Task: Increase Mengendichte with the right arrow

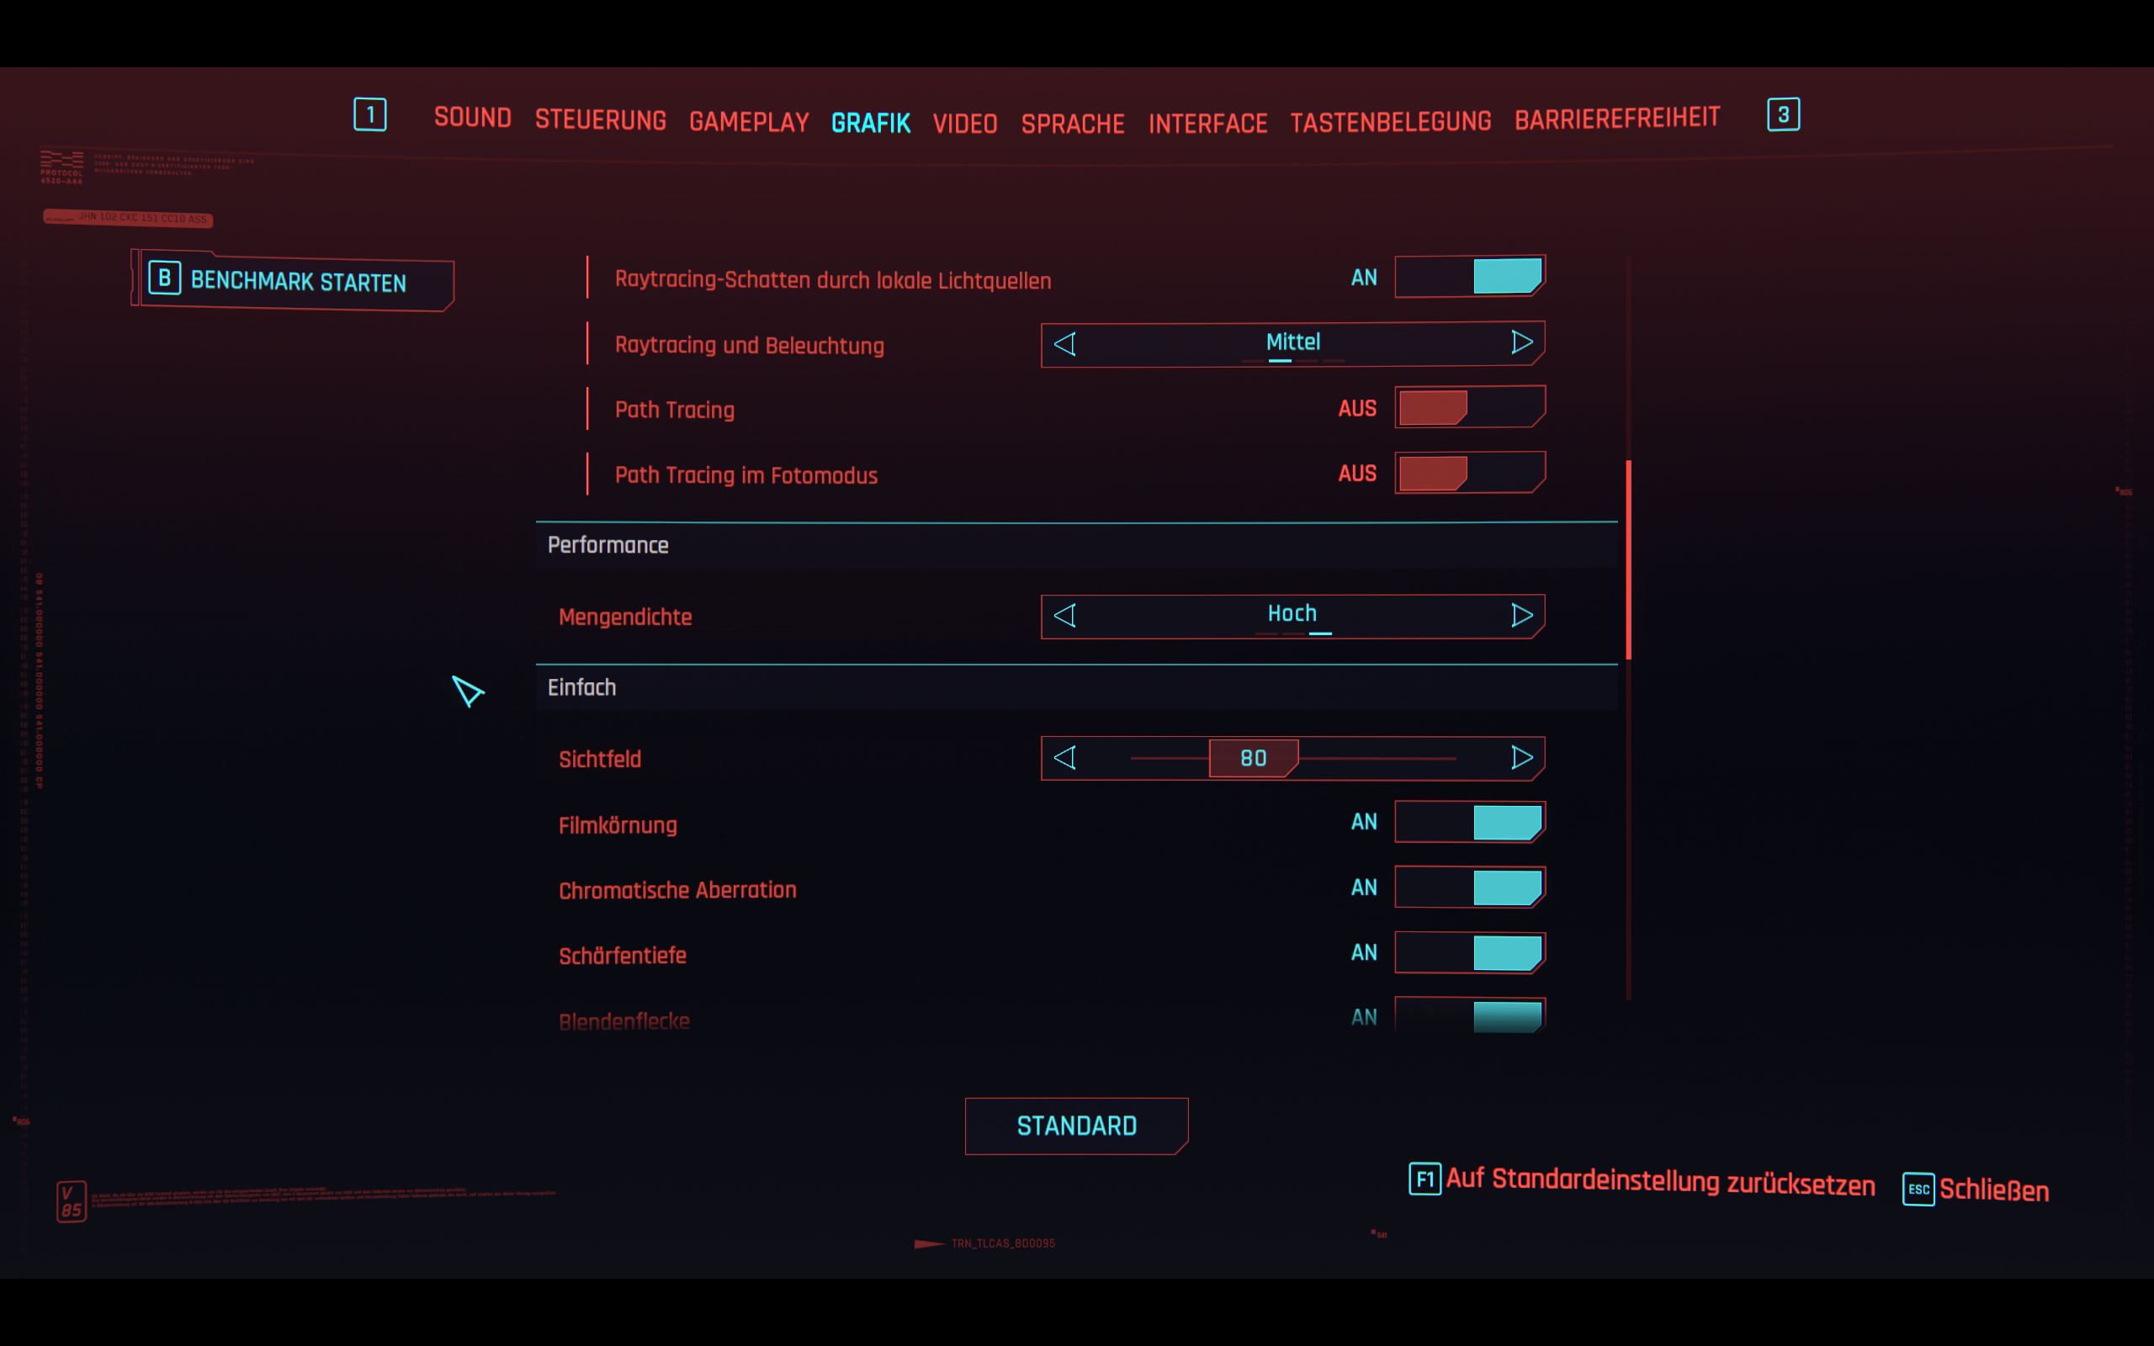Action: pos(1521,615)
